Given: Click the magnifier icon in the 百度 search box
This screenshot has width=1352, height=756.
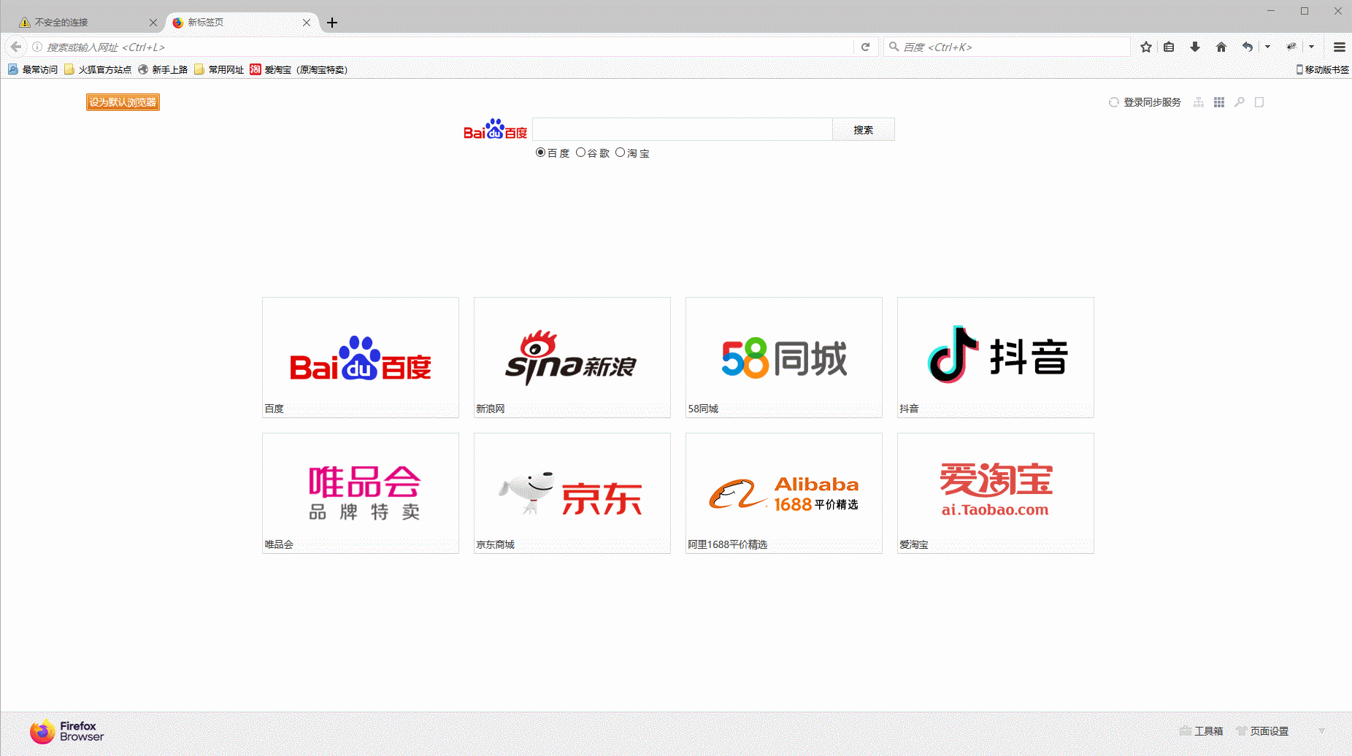Looking at the screenshot, I should coord(894,47).
